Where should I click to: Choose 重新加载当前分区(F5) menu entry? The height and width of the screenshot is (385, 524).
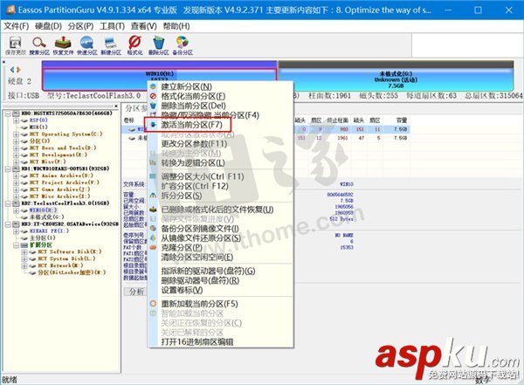coord(220,304)
